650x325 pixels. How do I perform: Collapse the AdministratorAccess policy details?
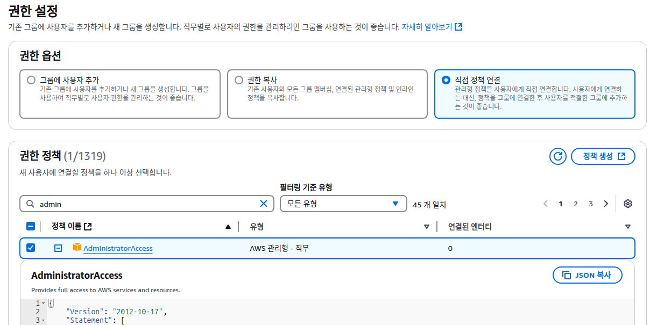pyautogui.click(x=58, y=248)
